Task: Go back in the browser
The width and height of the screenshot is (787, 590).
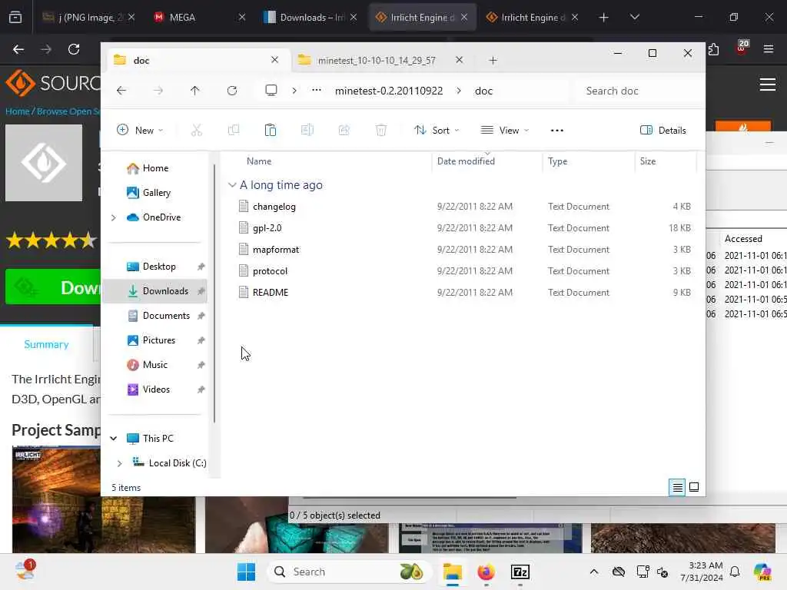Action: [x=18, y=49]
